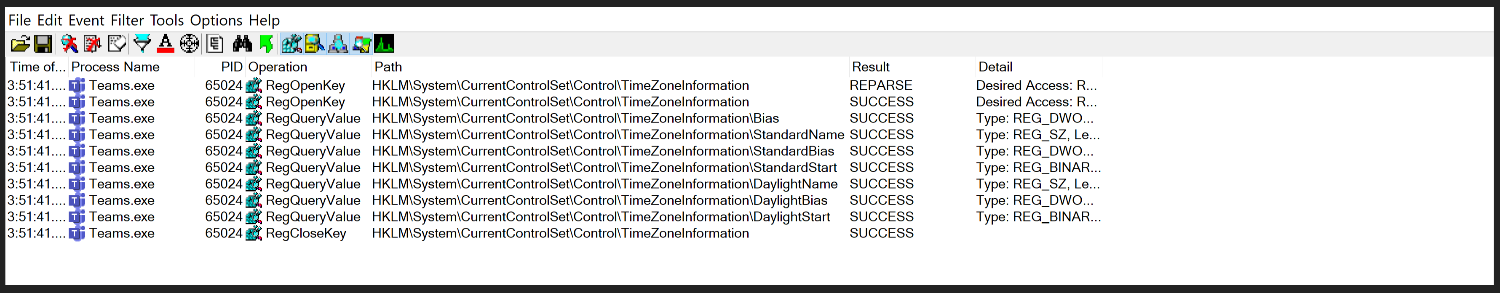
Task: Click the Find binoculars icon
Action: [242, 44]
